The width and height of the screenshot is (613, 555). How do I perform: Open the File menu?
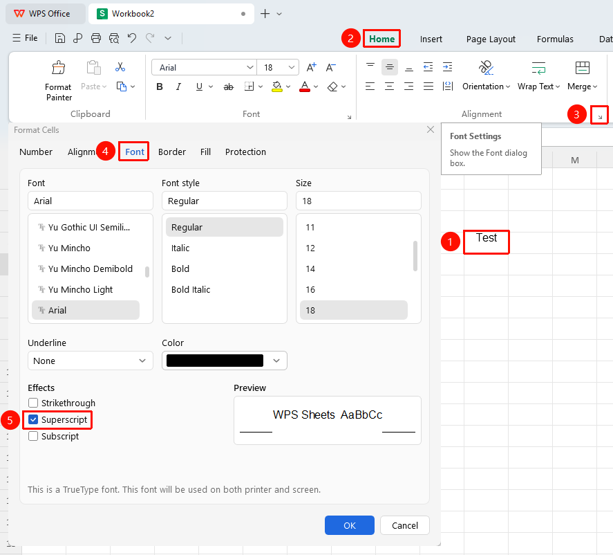tap(26, 38)
